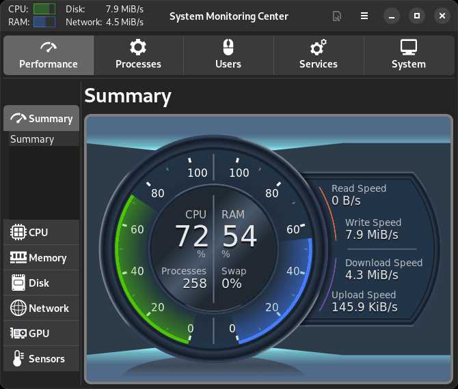The image size is (458, 389).
Task: Click the RAM usage bar in header
Action: [x=44, y=22]
